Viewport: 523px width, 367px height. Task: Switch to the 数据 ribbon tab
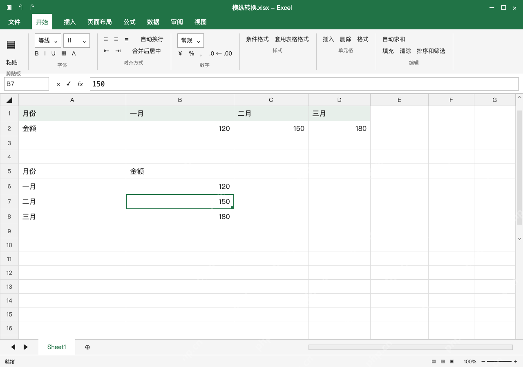point(153,22)
